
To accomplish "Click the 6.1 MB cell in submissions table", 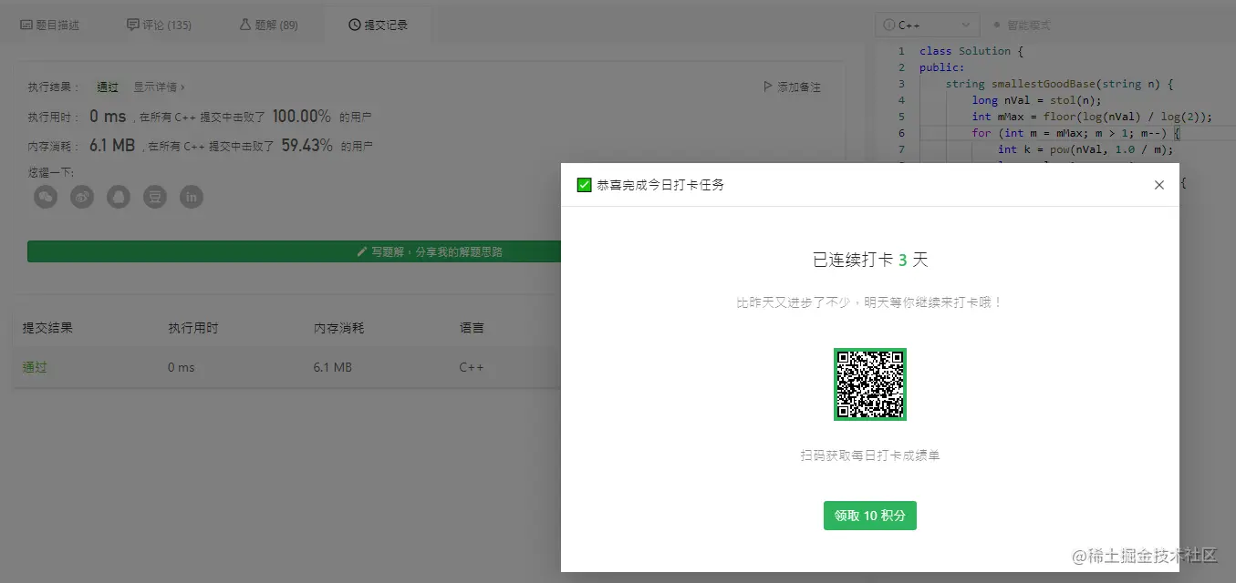I will (x=332, y=367).
